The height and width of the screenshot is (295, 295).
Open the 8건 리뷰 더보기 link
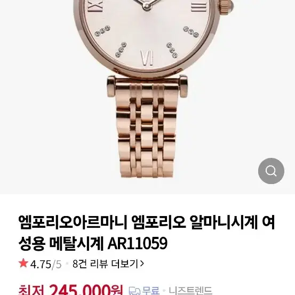(108, 264)
